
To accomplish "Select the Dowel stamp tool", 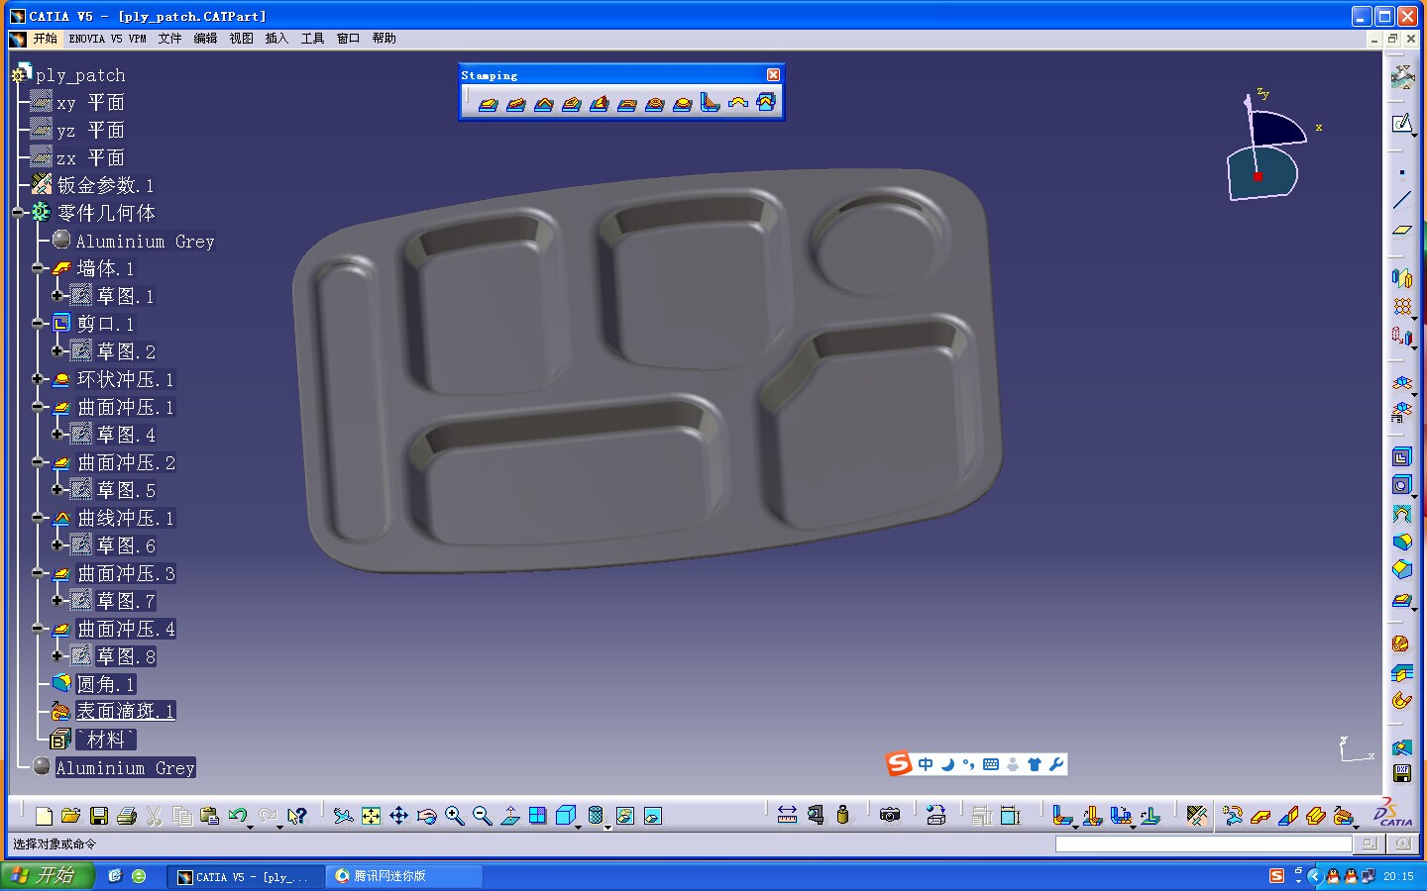I will click(x=737, y=103).
